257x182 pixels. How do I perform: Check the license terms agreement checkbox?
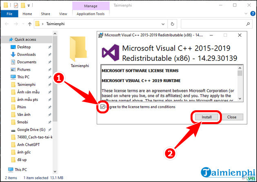coord(102,107)
